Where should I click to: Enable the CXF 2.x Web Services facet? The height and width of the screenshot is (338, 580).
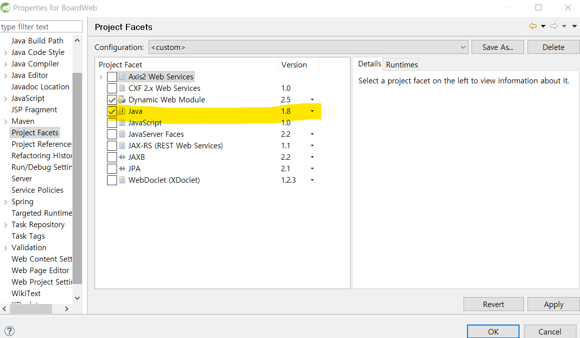click(111, 88)
